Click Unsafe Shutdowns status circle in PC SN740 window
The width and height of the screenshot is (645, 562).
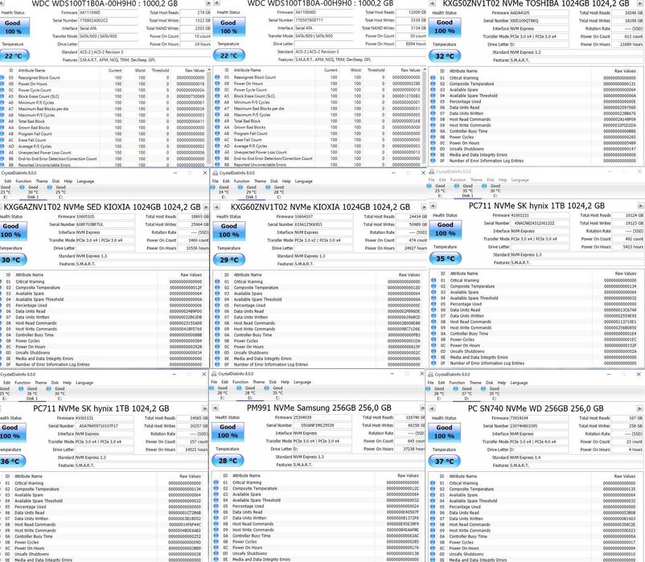coord(433,554)
